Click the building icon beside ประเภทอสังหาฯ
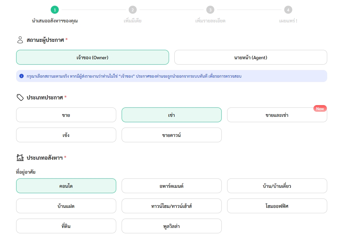 (20, 157)
